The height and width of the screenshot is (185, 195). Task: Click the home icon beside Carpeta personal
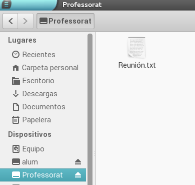click(x=15, y=68)
